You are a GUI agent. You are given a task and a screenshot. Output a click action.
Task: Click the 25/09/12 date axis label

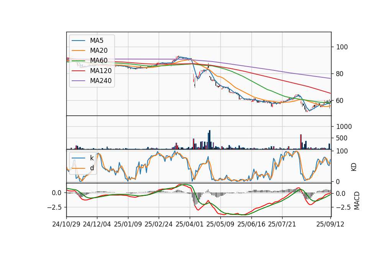pos(330,224)
